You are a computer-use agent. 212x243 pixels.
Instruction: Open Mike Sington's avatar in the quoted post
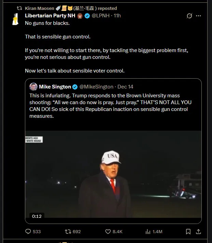[33, 87]
